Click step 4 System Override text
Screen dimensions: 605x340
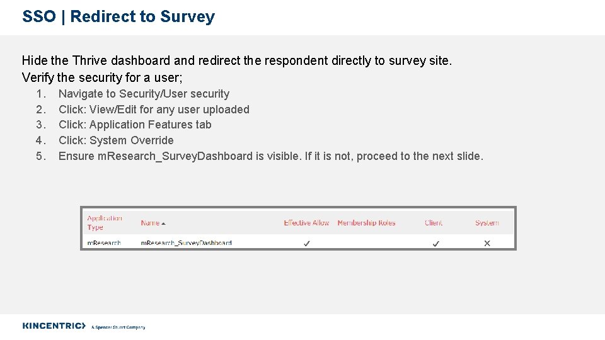point(116,140)
